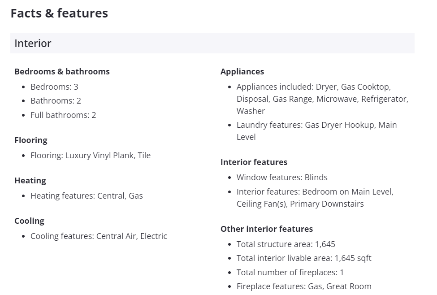Click the Bedrooms: 3 list item

[54, 87]
